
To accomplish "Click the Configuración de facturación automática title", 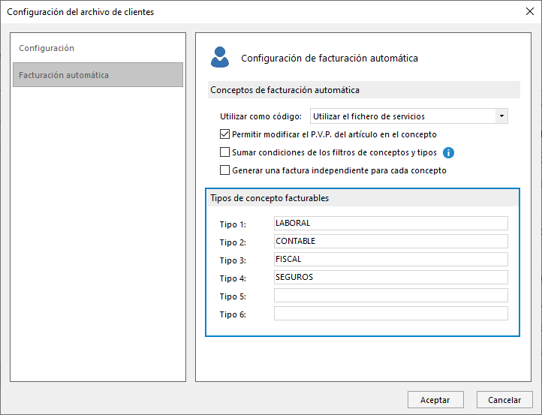I will pyautogui.click(x=330, y=58).
